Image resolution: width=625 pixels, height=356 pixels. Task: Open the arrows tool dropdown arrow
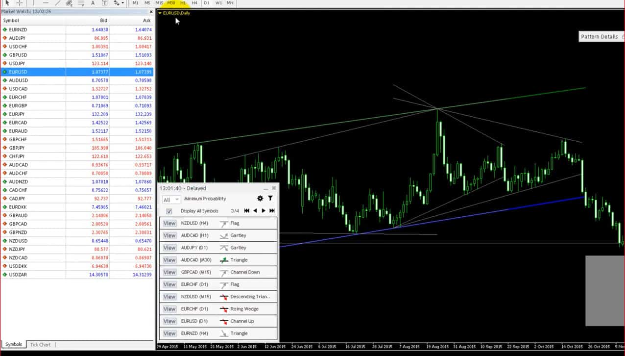[123, 3]
